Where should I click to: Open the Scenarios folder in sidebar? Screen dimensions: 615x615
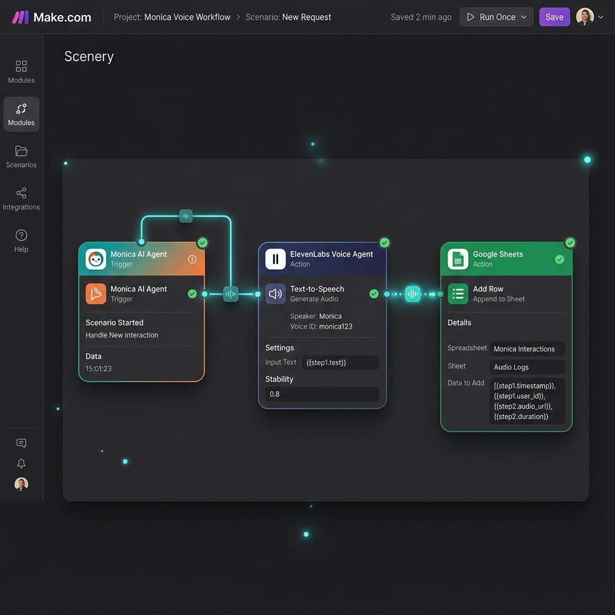(x=21, y=157)
